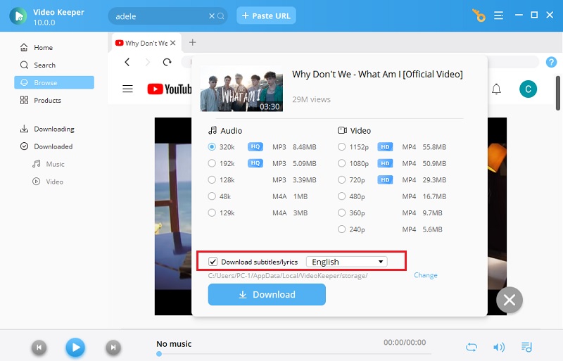The image size is (563, 361).
Task: Select 129k M4A audio option
Action: point(212,213)
